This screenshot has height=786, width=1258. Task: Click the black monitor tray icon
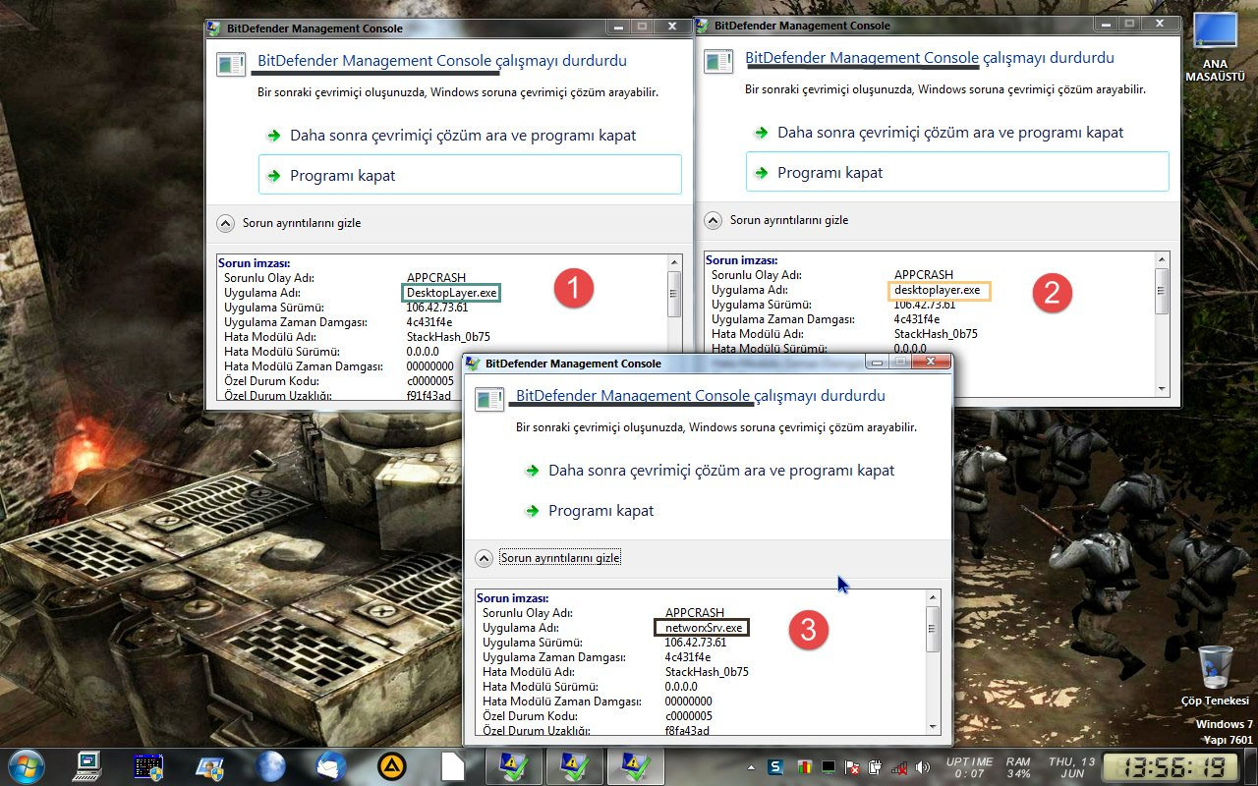pyautogui.click(x=829, y=766)
